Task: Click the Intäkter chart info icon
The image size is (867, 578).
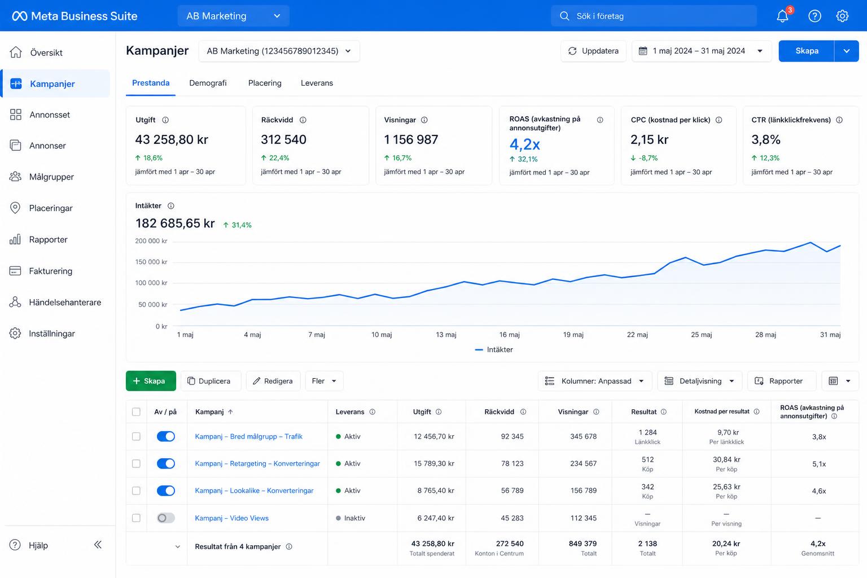Action: click(x=171, y=206)
